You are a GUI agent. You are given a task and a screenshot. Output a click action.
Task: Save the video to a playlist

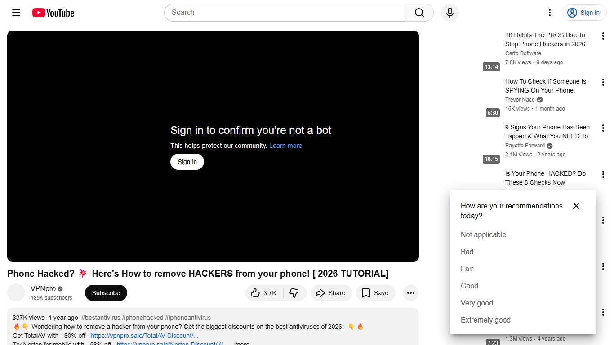coord(375,292)
